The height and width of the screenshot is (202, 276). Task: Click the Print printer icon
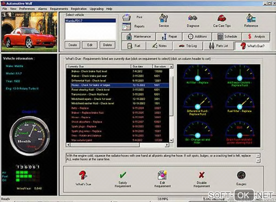click(x=127, y=17)
